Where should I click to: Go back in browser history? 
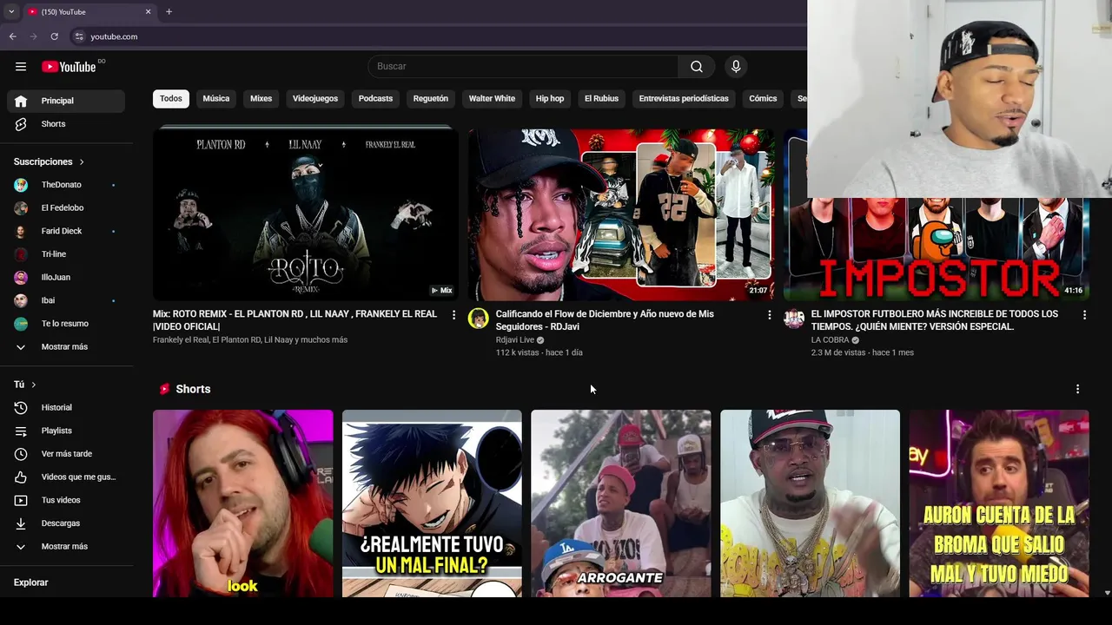(12, 36)
